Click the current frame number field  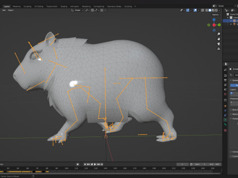click(x=182, y=164)
